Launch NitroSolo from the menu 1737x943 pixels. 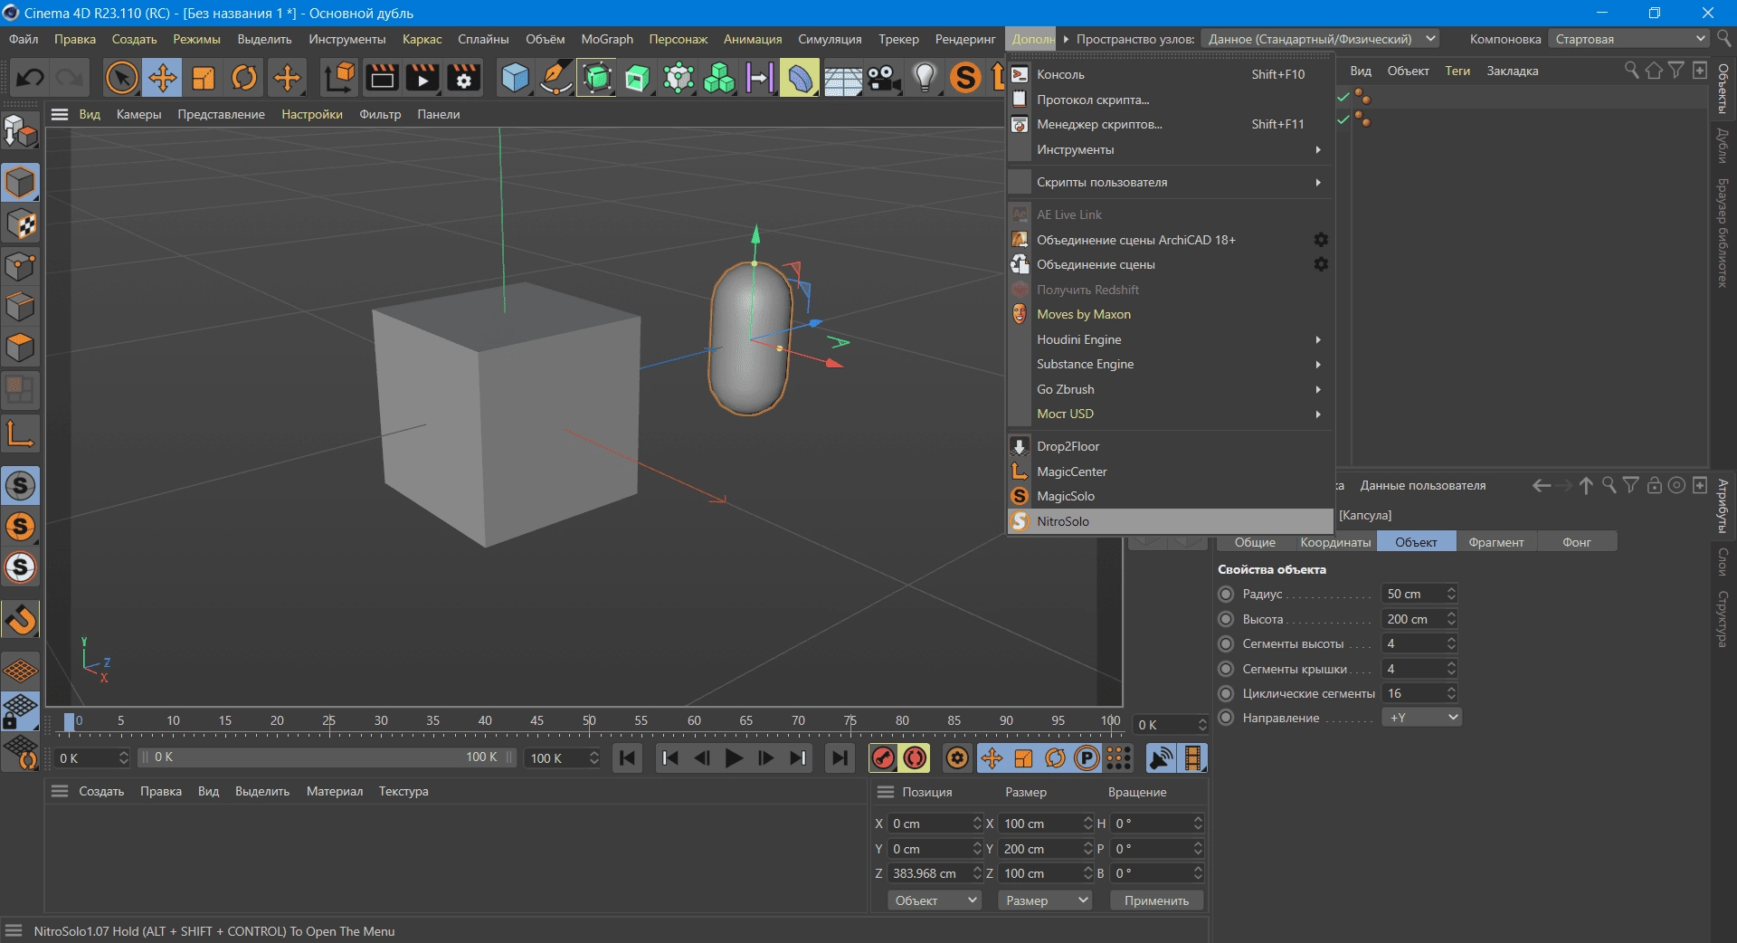point(1171,521)
